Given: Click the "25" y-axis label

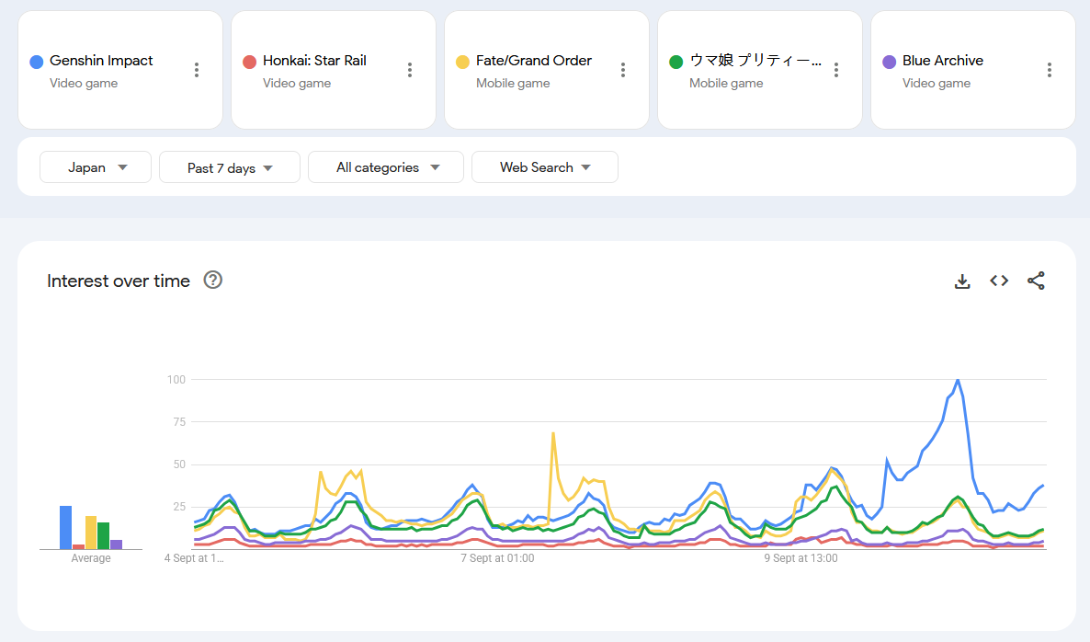Looking at the screenshot, I should [x=179, y=507].
